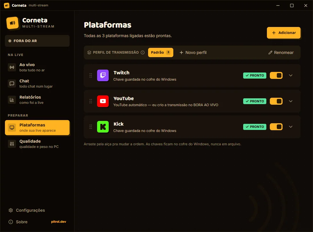Screen dimensions: 313x232
Task: Expand the Kick row chevron
Action: 291,127
